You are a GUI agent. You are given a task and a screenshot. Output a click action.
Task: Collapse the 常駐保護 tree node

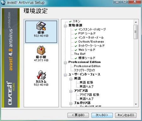click(x=65, y=26)
